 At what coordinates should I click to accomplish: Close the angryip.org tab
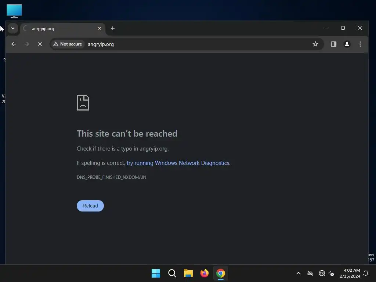(x=100, y=28)
